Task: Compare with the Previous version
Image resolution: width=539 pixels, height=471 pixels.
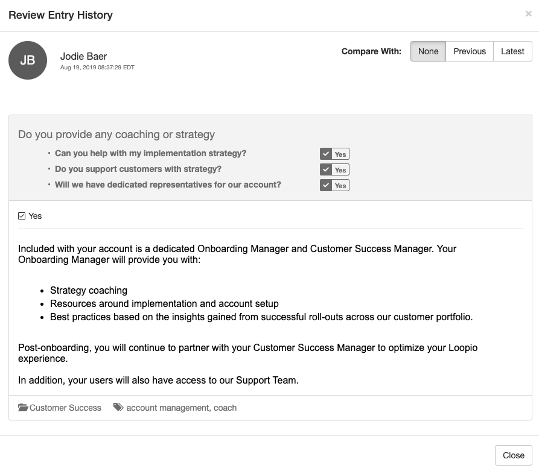Action: pyautogui.click(x=470, y=51)
